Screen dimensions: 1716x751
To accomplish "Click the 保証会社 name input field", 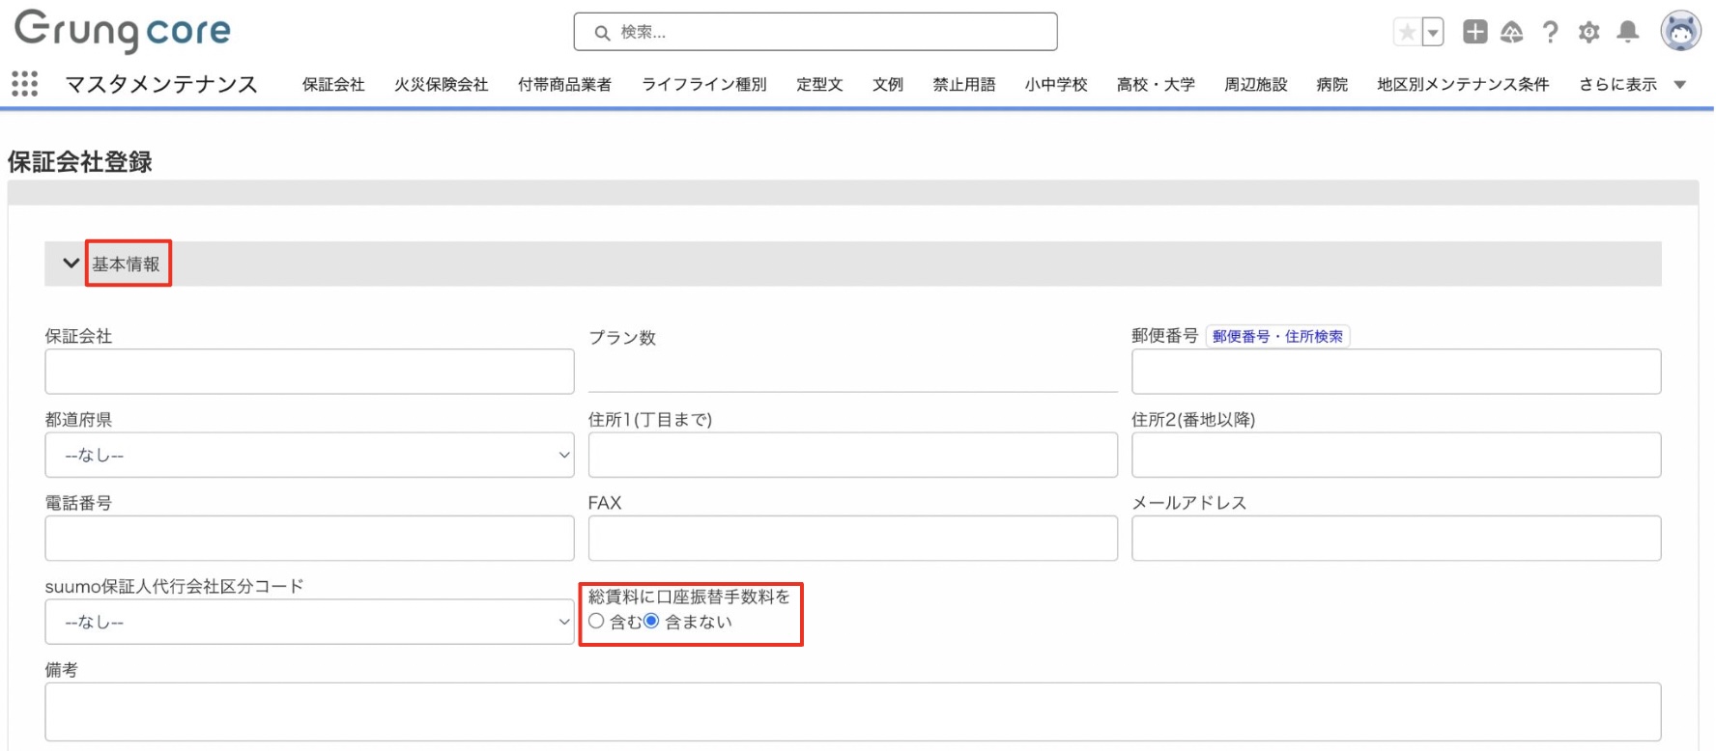I will pos(309,372).
